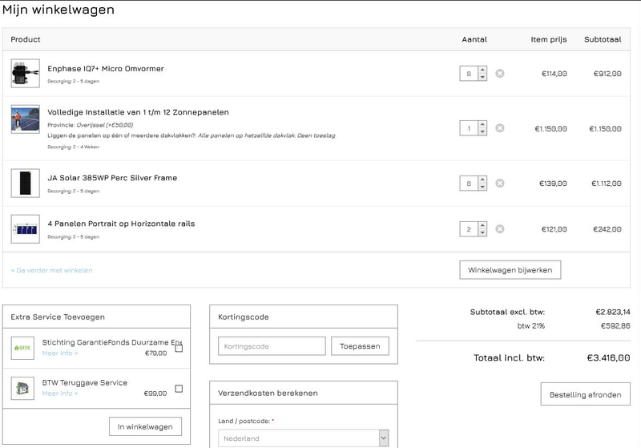The width and height of the screenshot is (641, 448).
Task: Focus the Kortingscode input field
Action: coord(272,345)
